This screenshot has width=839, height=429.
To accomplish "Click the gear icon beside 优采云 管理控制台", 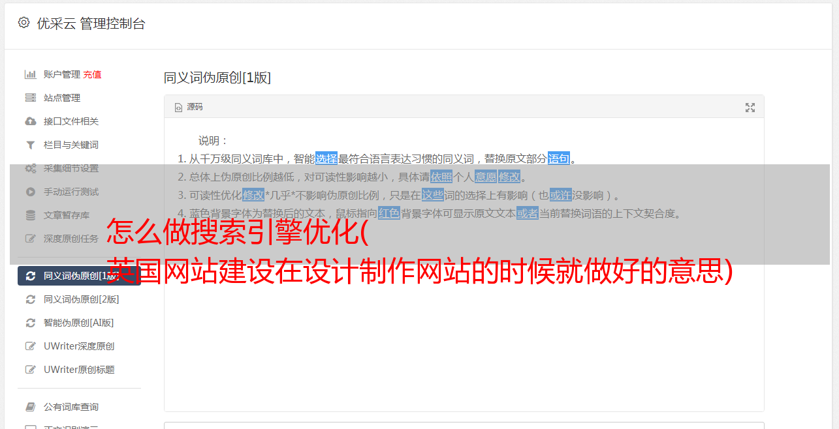I will click(x=24, y=23).
